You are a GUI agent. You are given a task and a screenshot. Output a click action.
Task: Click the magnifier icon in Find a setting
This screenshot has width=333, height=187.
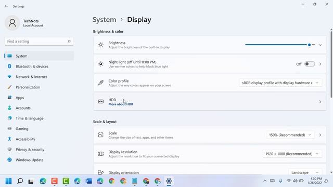click(69, 42)
